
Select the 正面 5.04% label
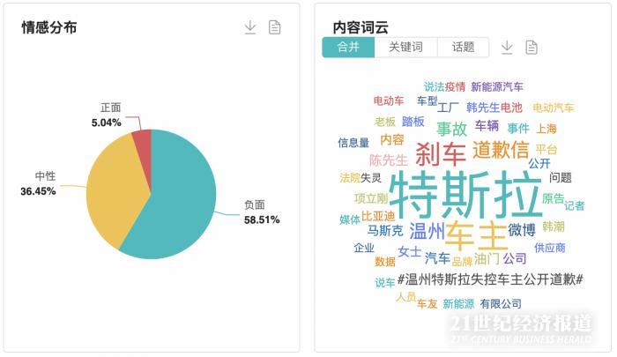click(x=107, y=115)
